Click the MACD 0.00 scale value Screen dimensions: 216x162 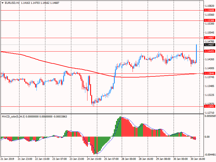click(x=207, y=137)
